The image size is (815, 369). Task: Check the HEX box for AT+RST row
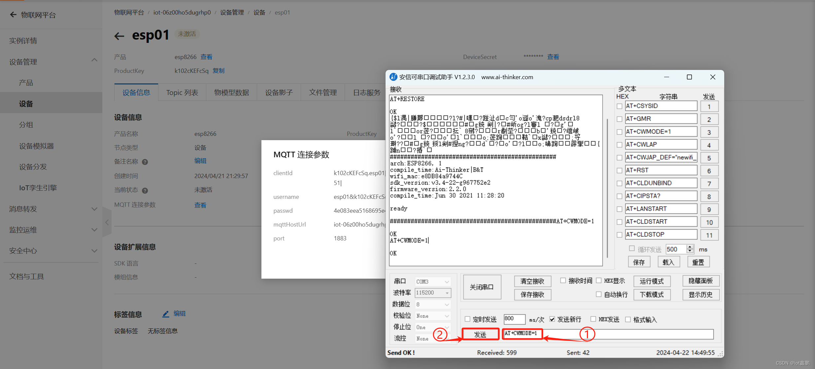[620, 170]
